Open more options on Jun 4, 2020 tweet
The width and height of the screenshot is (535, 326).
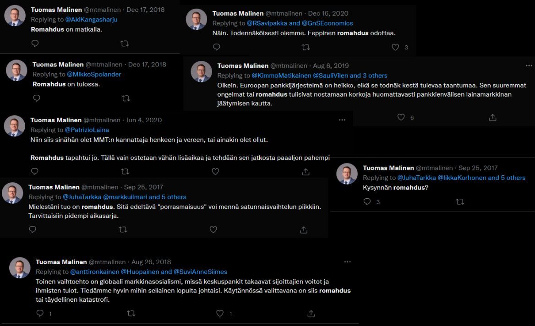pos(342,120)
